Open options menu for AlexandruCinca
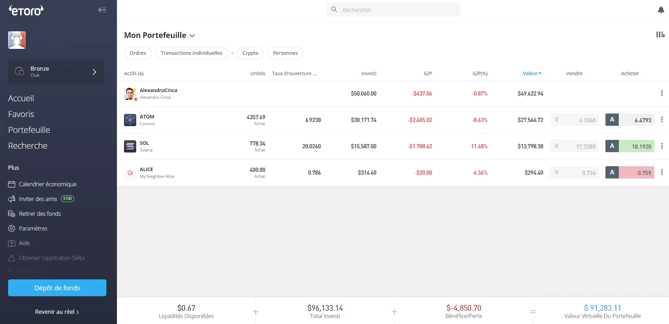Screen dimensions: 669x324 662,93
